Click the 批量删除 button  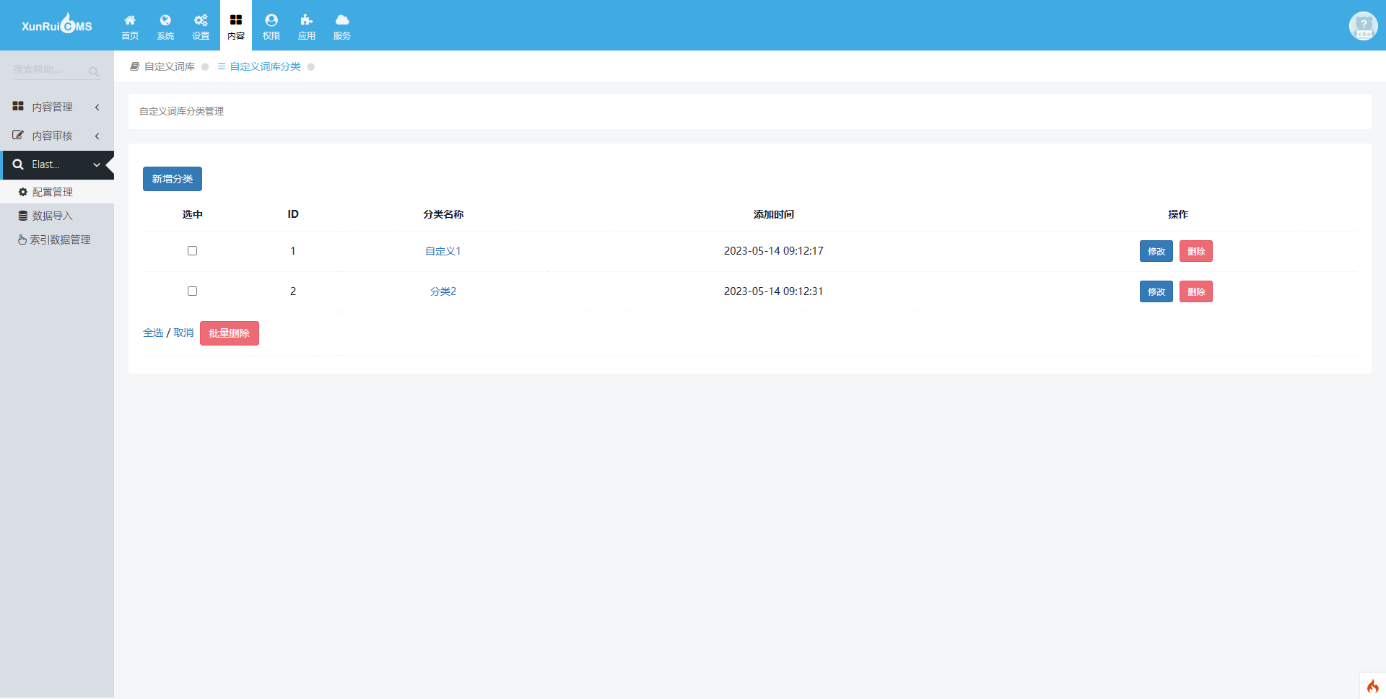(x=230, y=333)
